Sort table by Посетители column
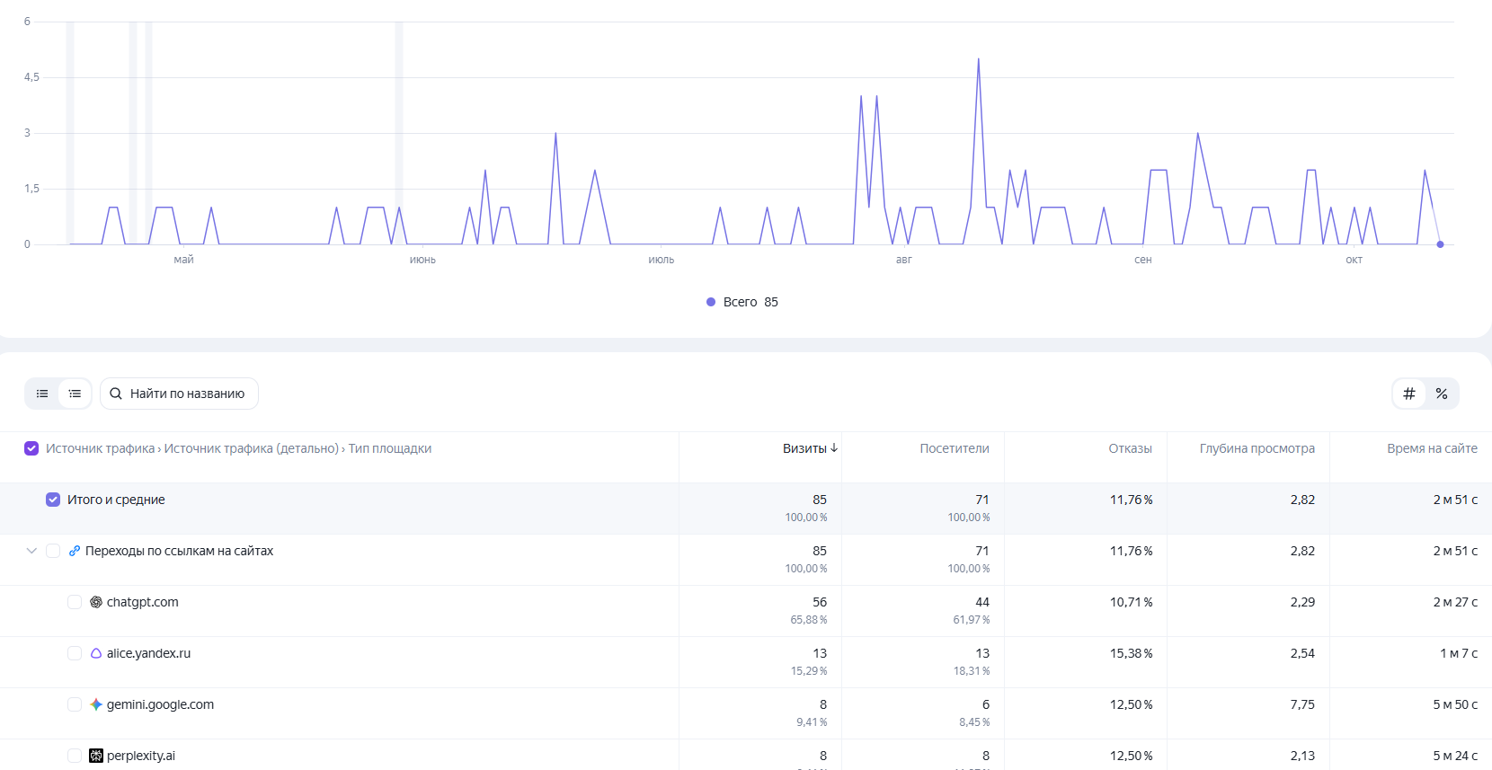 coord(955,448)
